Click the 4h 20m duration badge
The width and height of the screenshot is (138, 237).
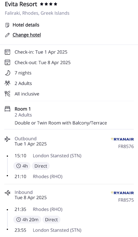(x=27, y=220)
